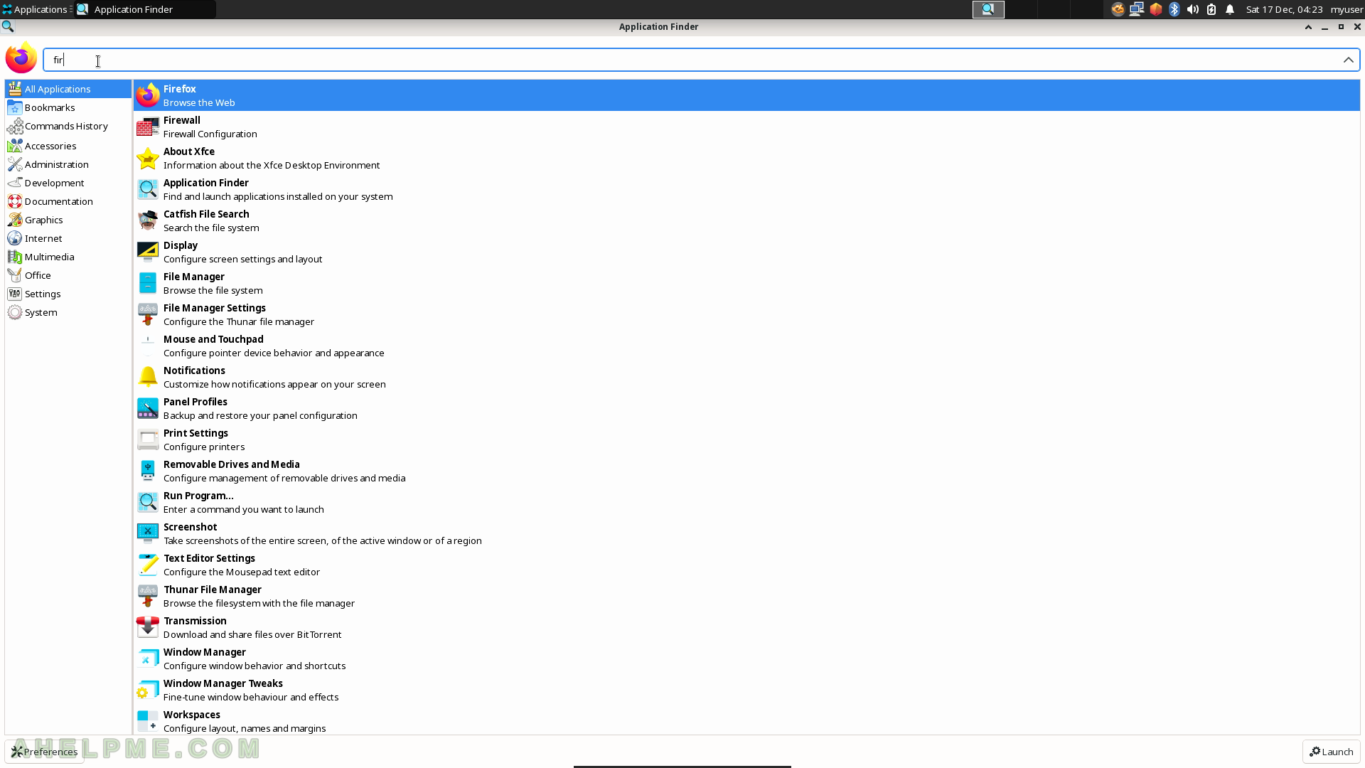Open the Applications menu in top panel
1365x768 pixels.
36,9
